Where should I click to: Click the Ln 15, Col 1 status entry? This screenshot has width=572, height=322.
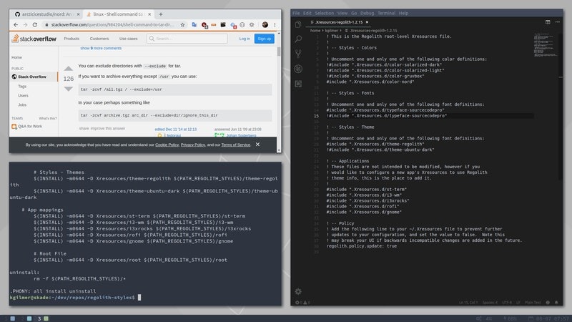pyautogui.click(x=468, y=302)
